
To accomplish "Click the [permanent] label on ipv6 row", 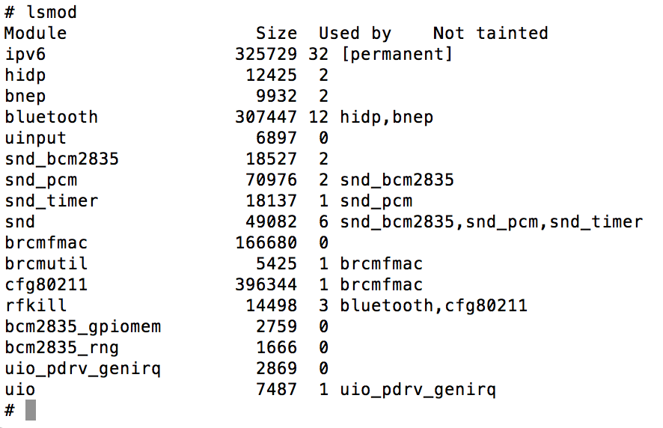I will click(397, 55).
